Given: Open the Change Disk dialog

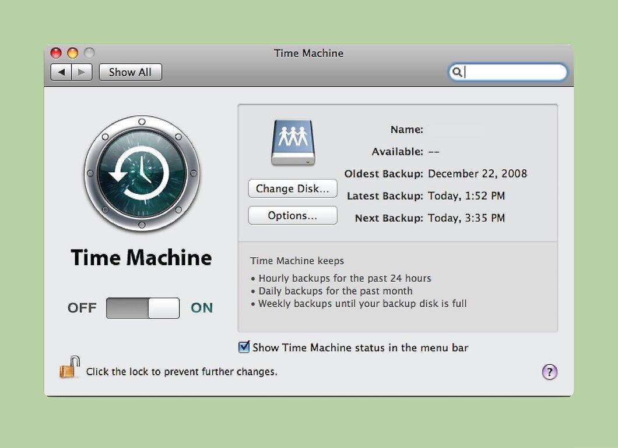Looking at the screenshot, I should point(293,189).
